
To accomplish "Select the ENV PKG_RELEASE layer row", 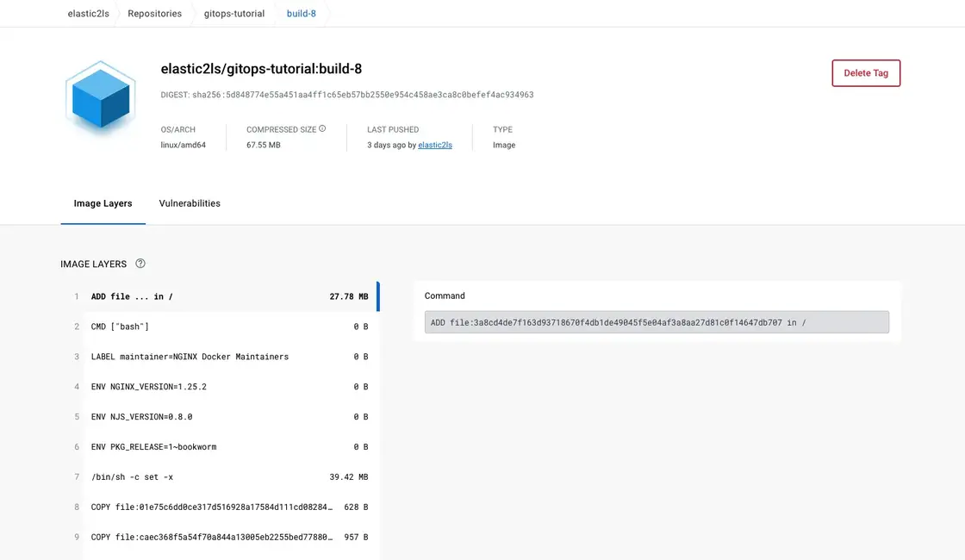I will pyautogui.click(x=229, y=447).
